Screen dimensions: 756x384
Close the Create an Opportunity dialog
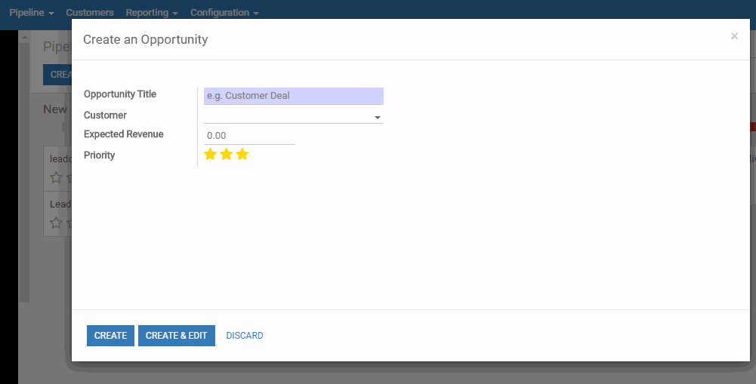(734, 36)
